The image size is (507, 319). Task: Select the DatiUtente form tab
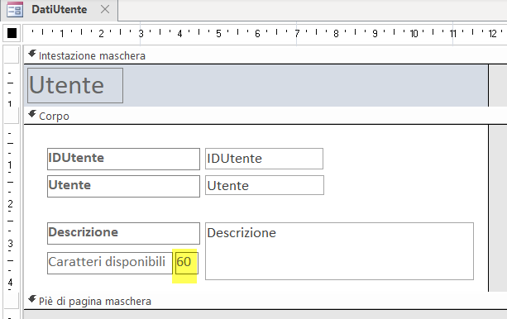coord(60,10)
